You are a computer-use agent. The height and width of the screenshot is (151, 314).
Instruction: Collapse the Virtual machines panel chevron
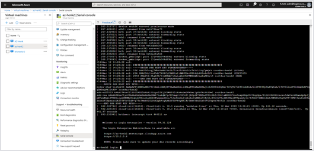tap(45, 15)
